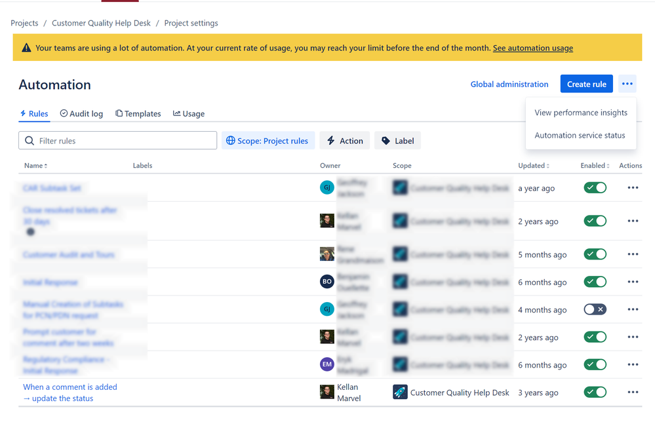Screen dimensions: 655x422
Task: Open 'When a comment is added → update the status' rule
Action: click(x=70, y=393)
